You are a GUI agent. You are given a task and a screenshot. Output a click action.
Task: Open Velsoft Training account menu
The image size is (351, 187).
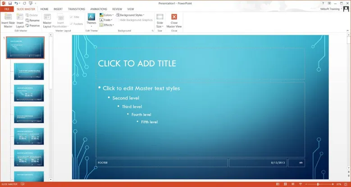331,9
